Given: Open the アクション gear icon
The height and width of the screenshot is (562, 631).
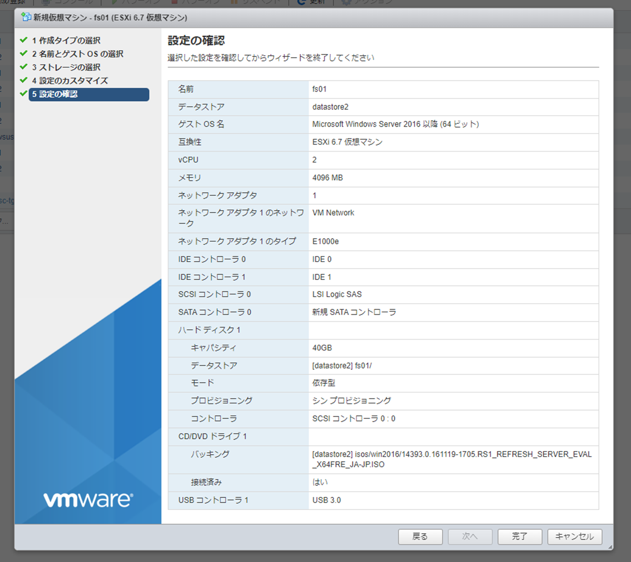Looking at the screenshot, I should [346, 1].
